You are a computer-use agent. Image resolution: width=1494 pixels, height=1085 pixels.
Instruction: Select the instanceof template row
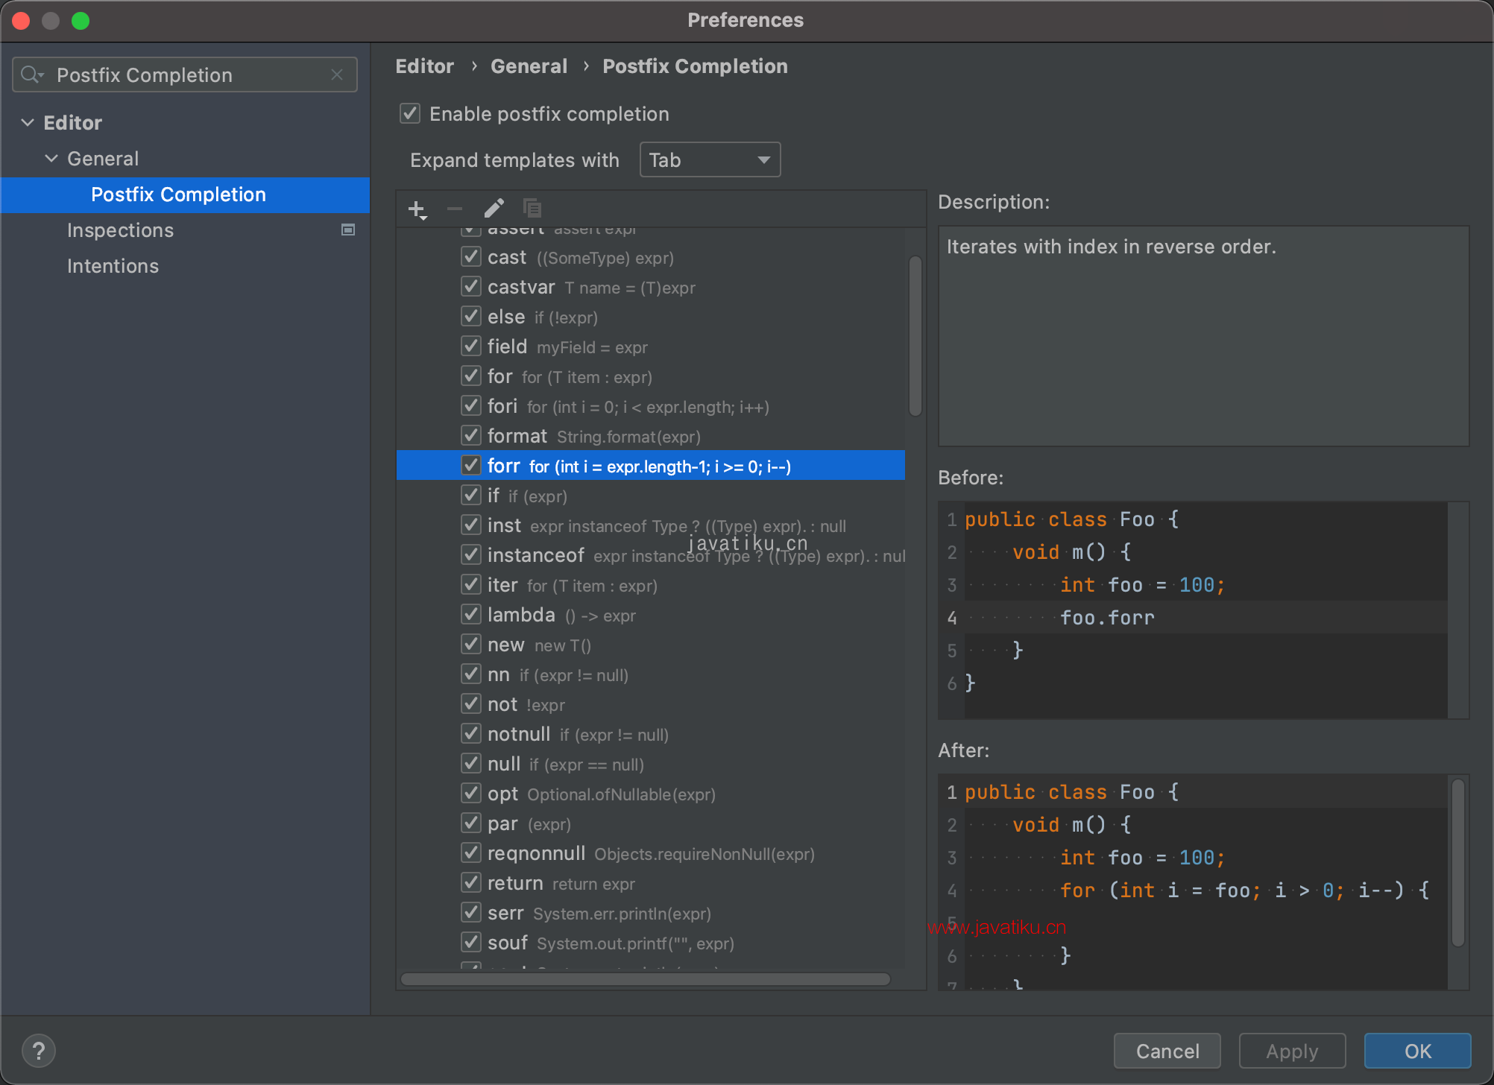click(651, 555)
